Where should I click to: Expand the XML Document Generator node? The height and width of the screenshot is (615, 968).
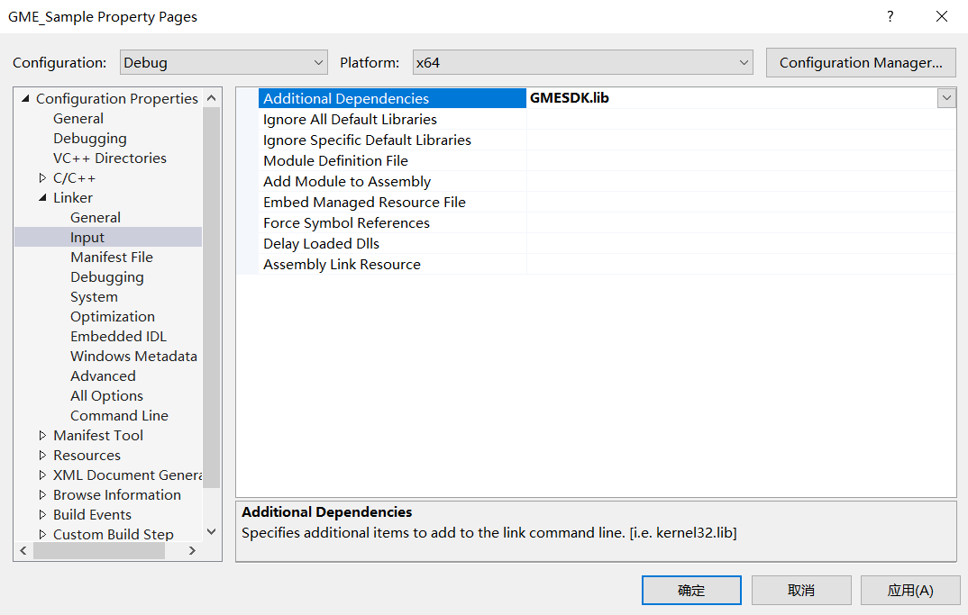coord(42,475)
